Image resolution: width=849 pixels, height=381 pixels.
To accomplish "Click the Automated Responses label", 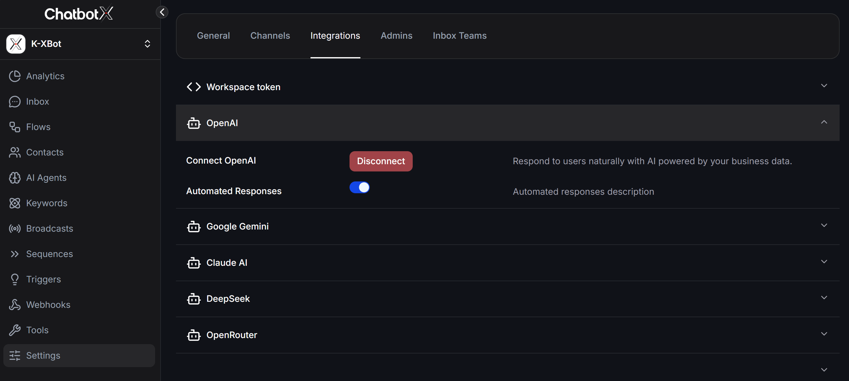I will point(234,191).
